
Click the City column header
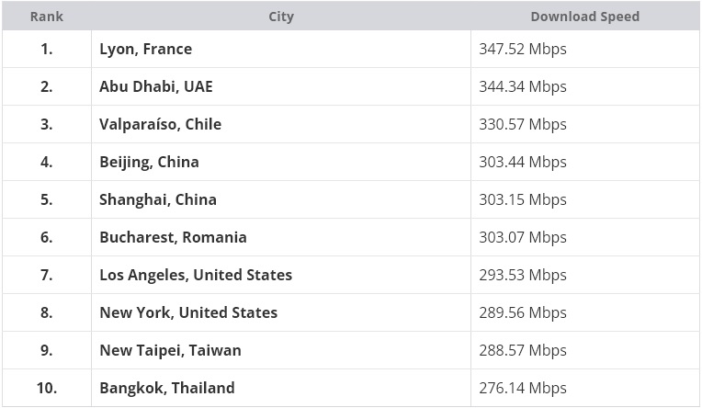(x=280, y=17)
